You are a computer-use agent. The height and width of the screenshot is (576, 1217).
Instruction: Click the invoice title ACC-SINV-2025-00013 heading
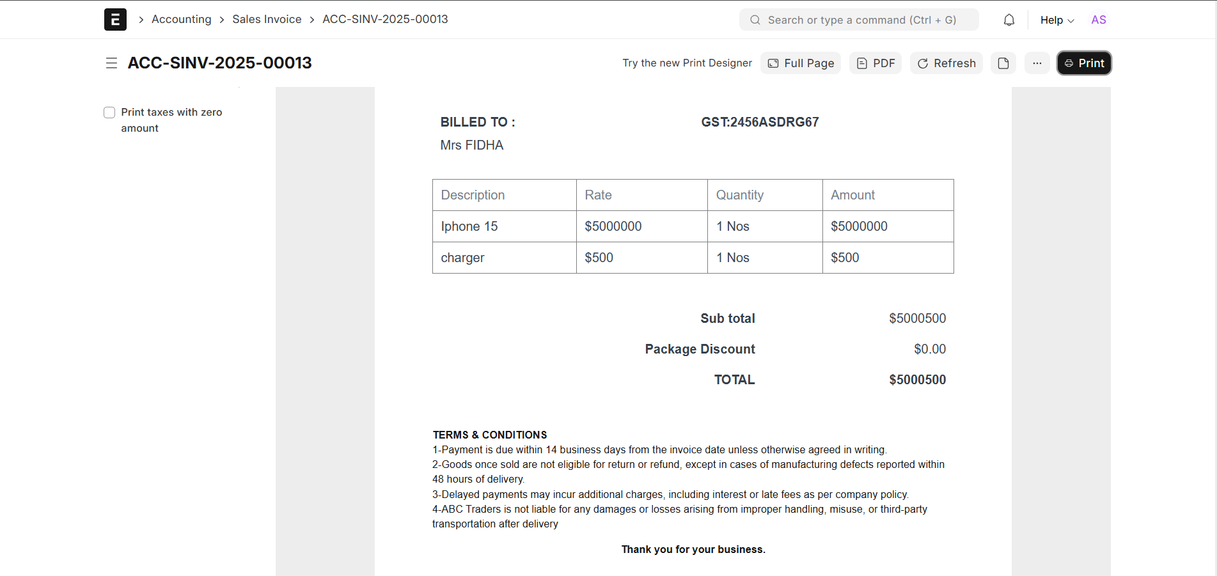point(219,63)
